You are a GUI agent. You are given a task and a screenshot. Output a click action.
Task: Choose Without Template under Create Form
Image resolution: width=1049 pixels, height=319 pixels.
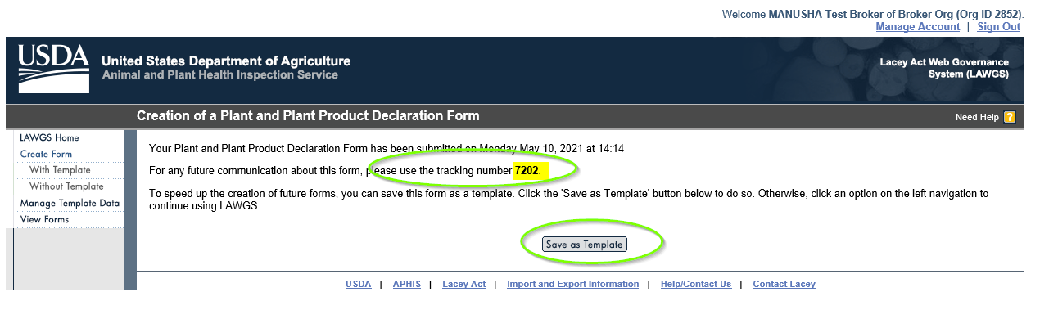click(66, 186)
